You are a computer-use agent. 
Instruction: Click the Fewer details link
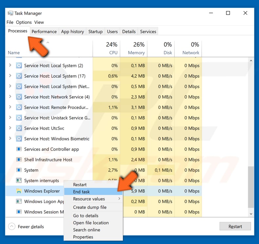(31, 227)
